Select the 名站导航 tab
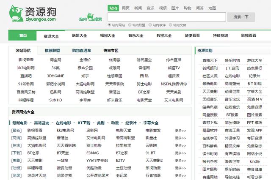 [23, 51]
